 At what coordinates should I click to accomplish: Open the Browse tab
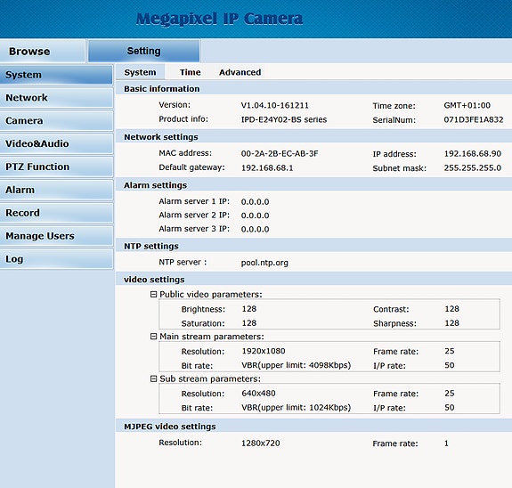click(43, 51)
